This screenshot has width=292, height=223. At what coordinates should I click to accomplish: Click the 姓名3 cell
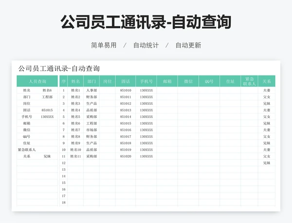click(x=75, y=104)
